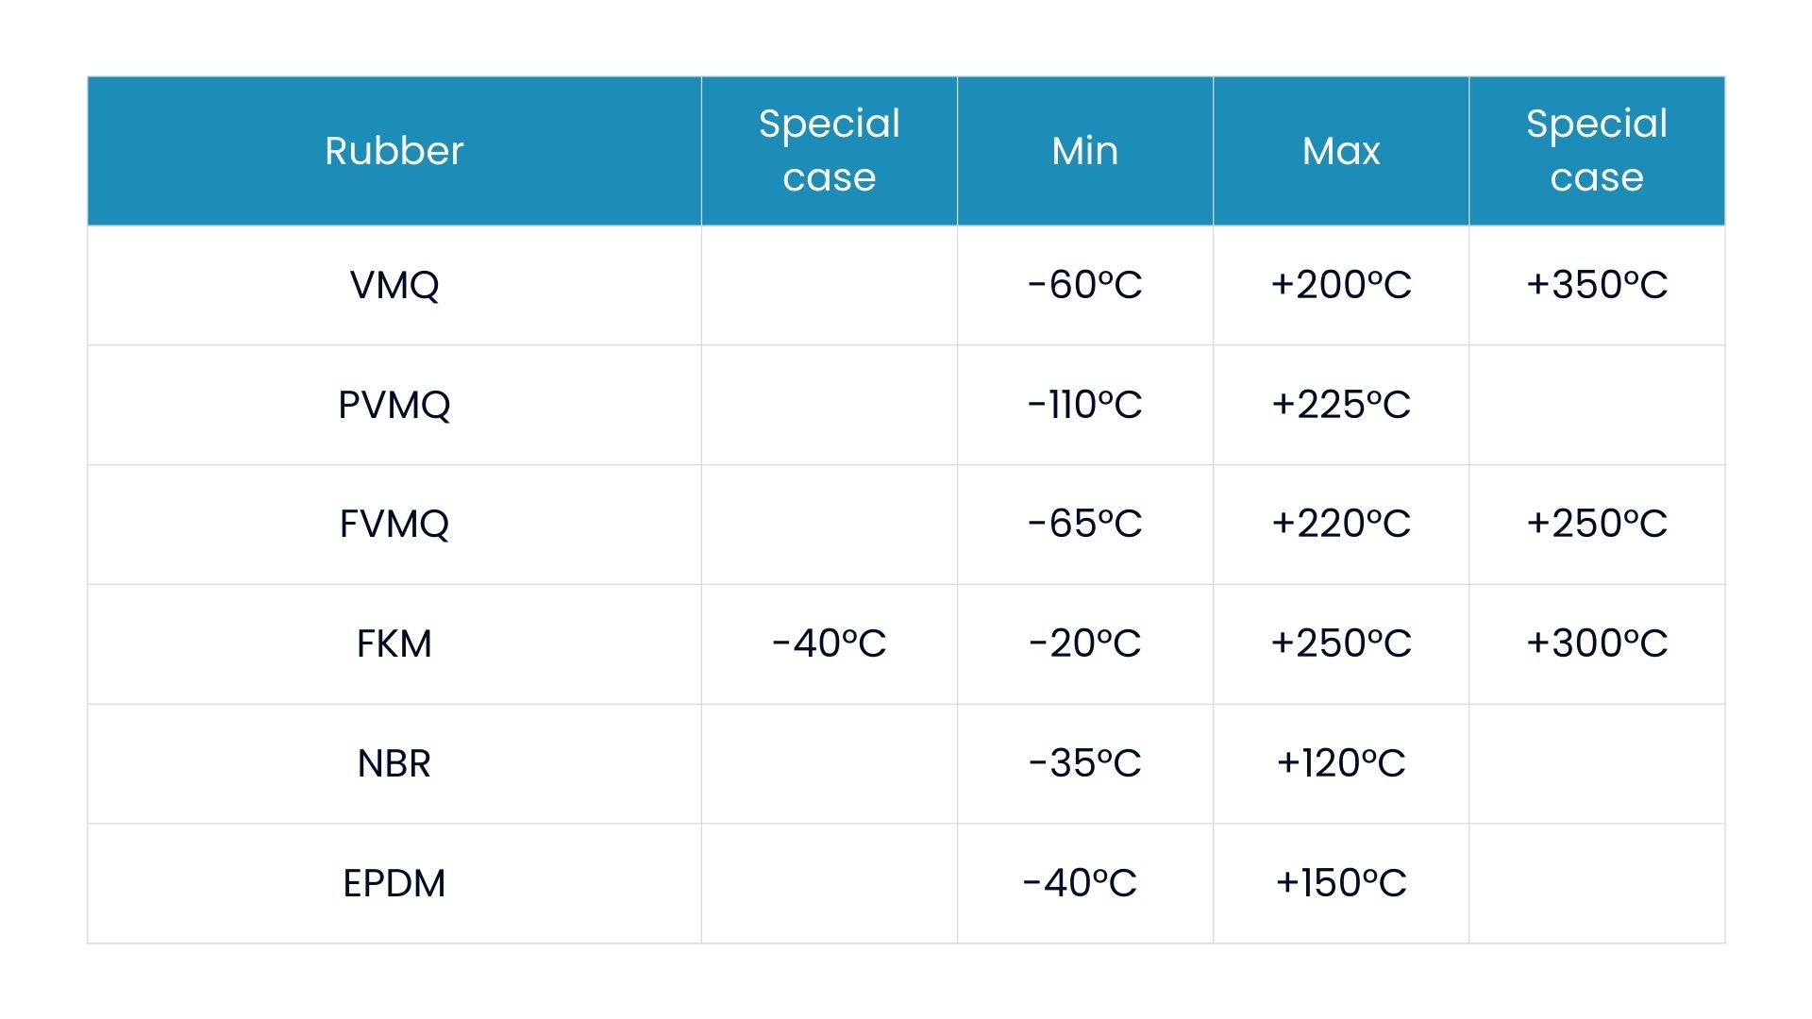Click NBR minimum value -35°C

[x=1084, y=763]
